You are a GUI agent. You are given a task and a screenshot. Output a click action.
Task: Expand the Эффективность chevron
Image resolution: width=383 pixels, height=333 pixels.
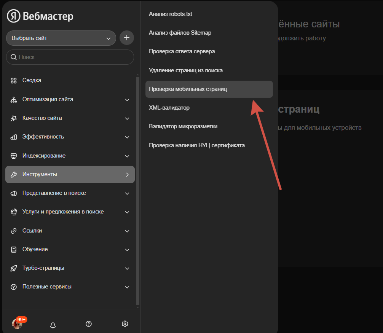pos(127,137)
